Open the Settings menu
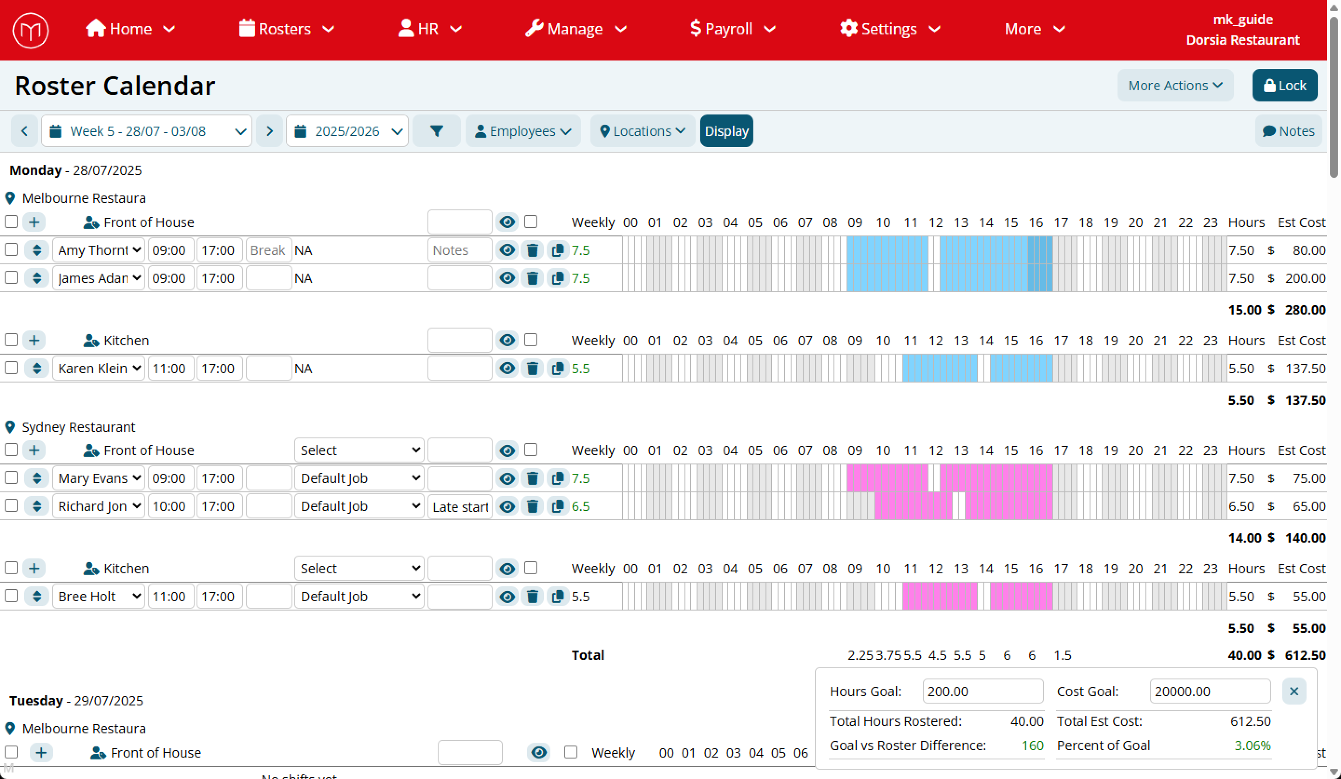 click(889, 29)
